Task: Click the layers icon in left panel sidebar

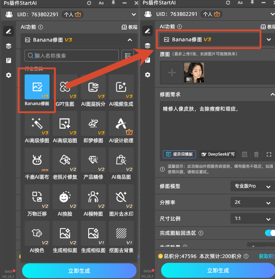Action: tap(8, 46)
